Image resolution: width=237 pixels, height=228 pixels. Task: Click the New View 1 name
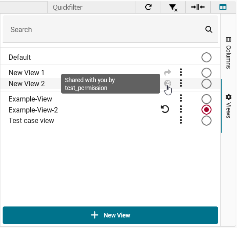click(26, 72)
